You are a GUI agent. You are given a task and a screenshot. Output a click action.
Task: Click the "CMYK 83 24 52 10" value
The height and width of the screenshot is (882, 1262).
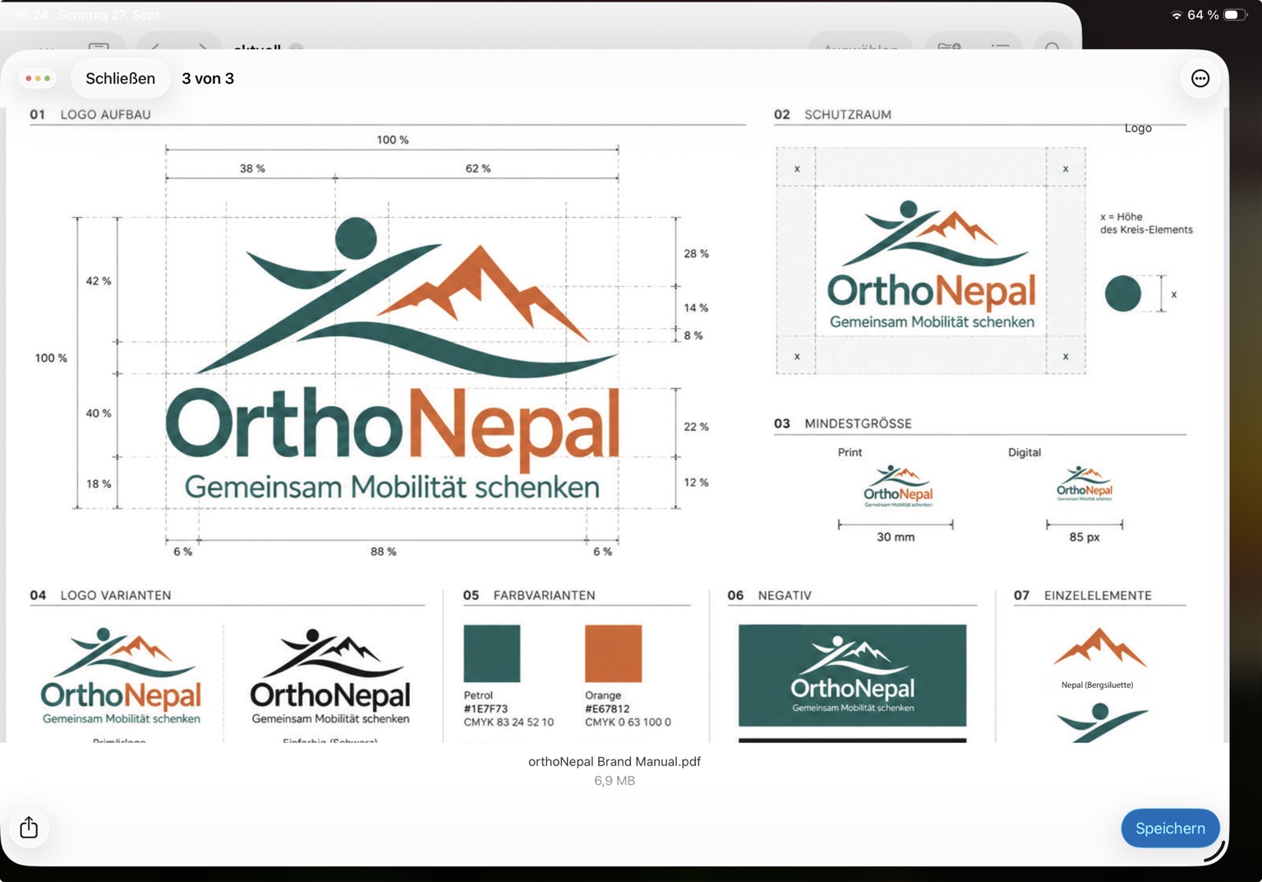pyautogui.click(x=509, y=722)
